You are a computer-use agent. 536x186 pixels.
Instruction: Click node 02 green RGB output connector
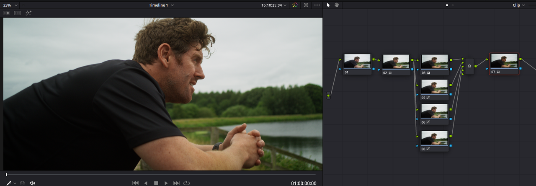pos(412,60)
